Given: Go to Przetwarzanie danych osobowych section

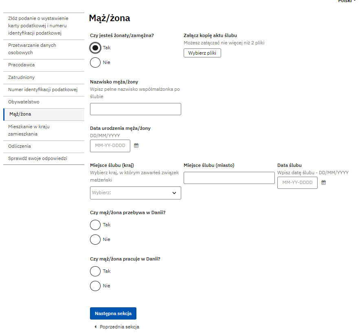Looking at the screenshot, I should tap(44, 49).
